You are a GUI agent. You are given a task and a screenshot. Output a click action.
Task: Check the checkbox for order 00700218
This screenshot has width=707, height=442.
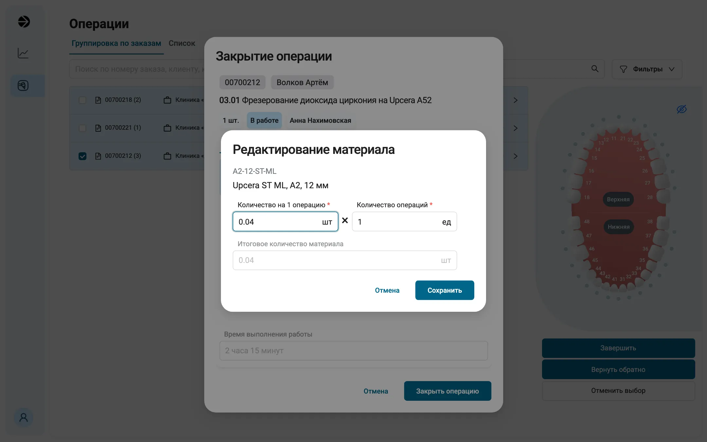pyautogui.click(x=82, y=100)
